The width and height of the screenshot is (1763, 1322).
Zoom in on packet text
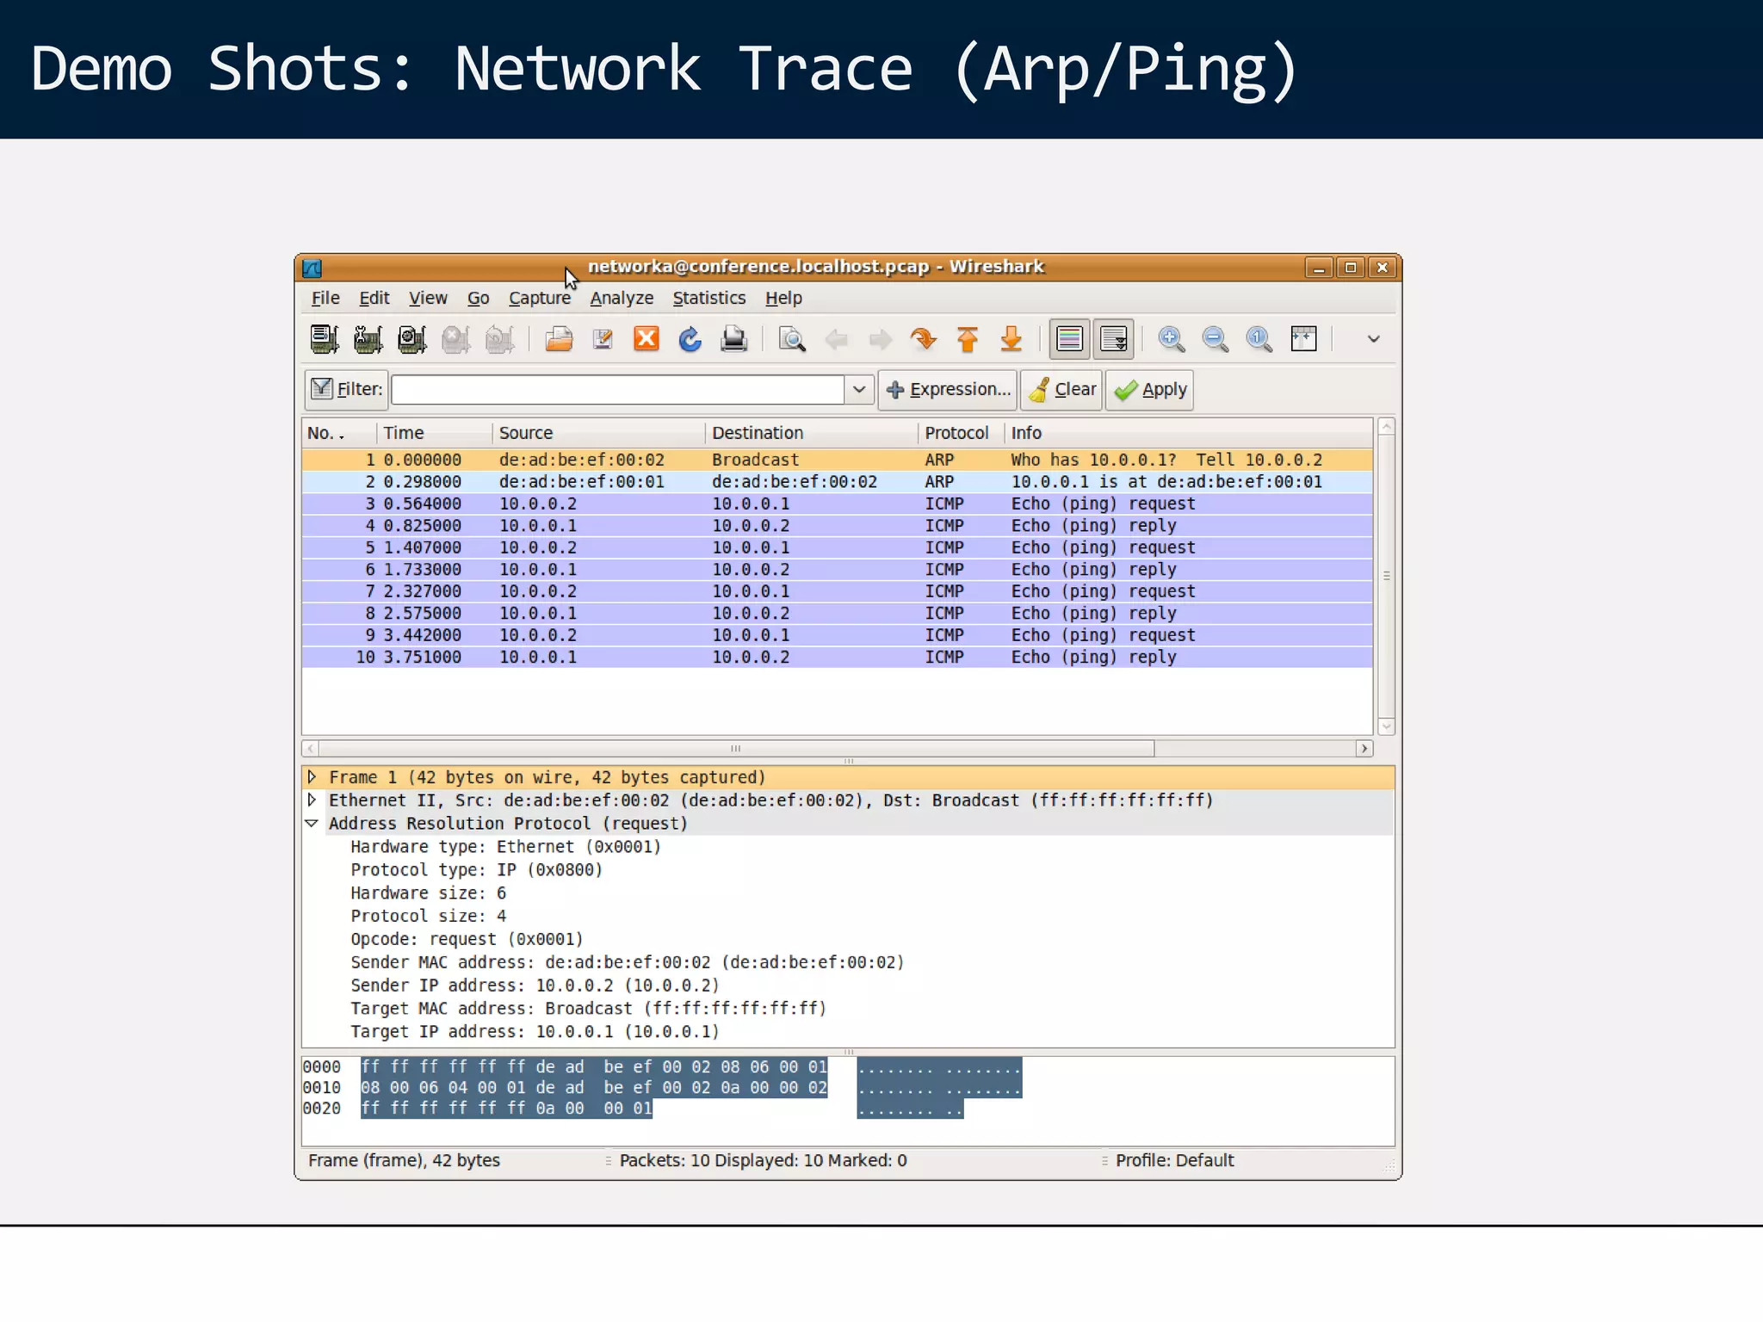(1172, 339)
